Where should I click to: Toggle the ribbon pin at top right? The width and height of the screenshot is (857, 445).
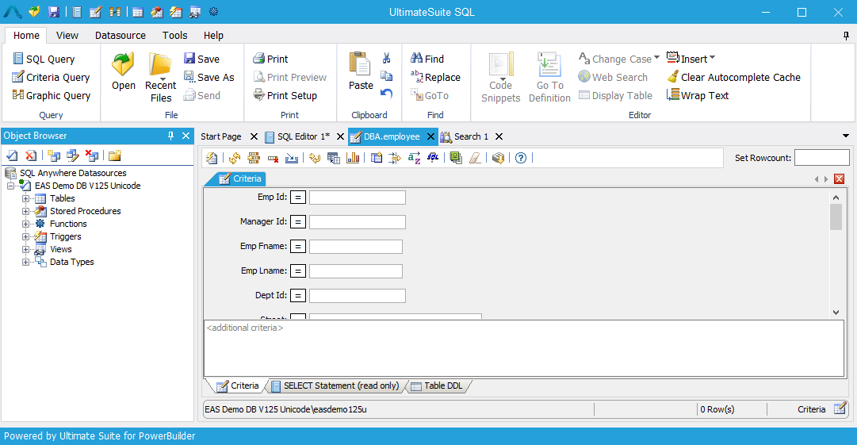[x=846, y=36]
